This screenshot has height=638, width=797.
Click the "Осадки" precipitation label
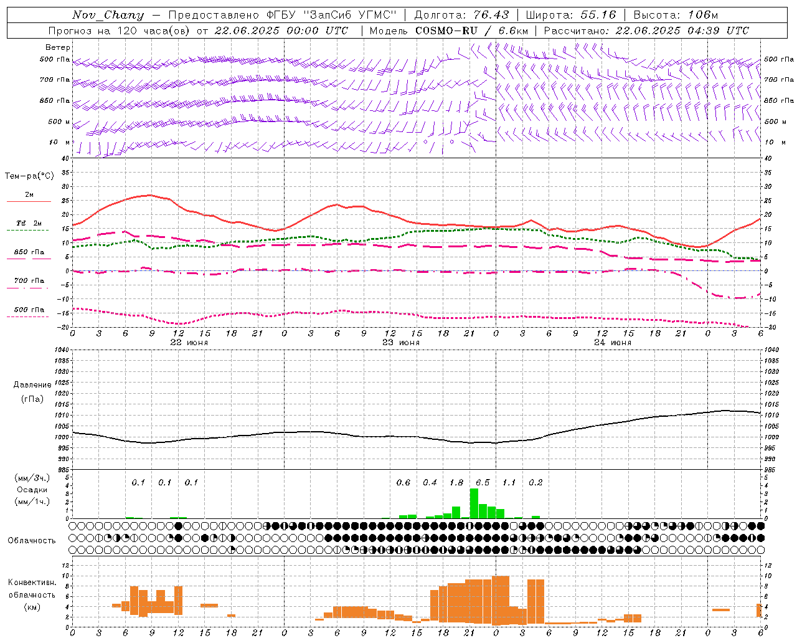[32, 490]
